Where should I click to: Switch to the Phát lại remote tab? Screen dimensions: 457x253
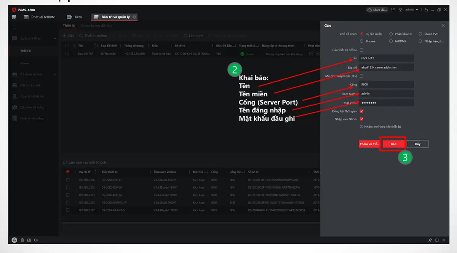coord(39,17)
